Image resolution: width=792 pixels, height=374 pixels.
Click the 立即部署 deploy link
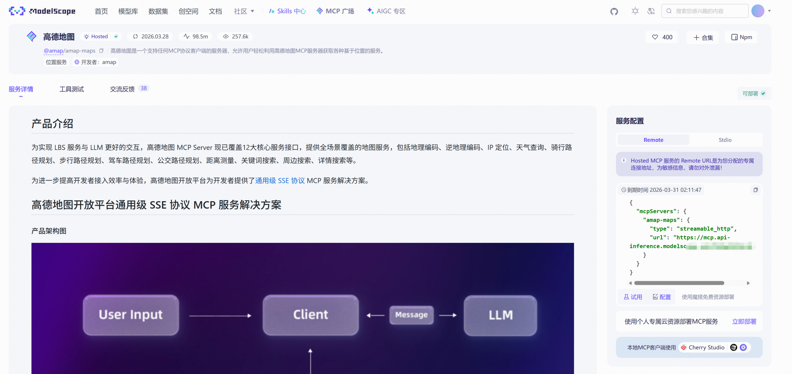tap(744, 321)
